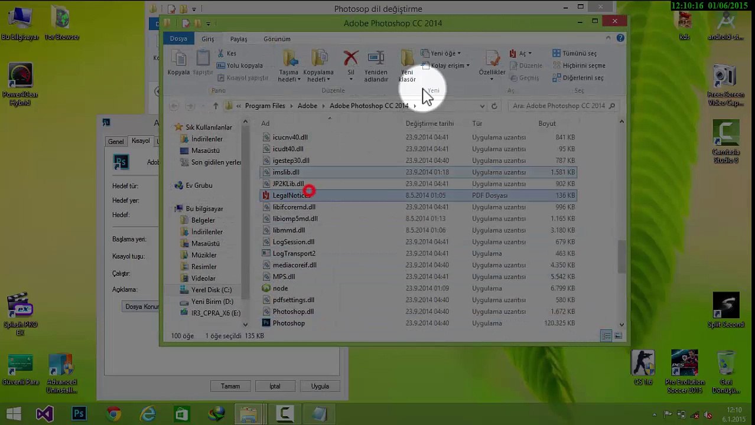Click the refresh icon beside address bar
This screenshot has height=425, width=755.
(x=494, y=106)
